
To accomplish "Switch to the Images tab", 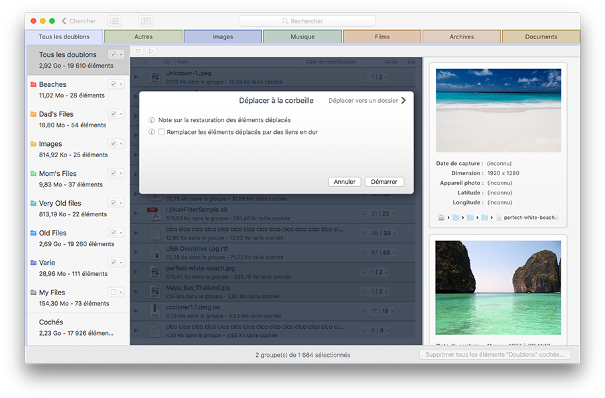I will 223,36.
